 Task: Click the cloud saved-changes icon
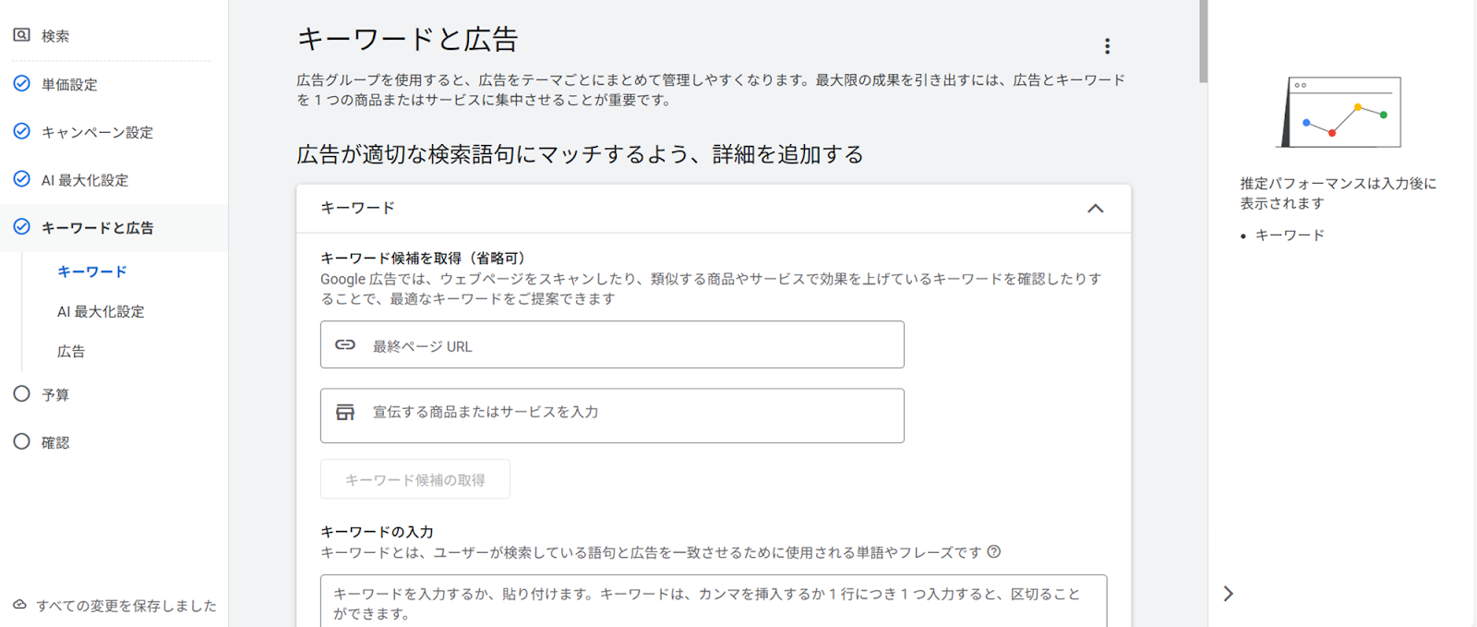(19, 605)
